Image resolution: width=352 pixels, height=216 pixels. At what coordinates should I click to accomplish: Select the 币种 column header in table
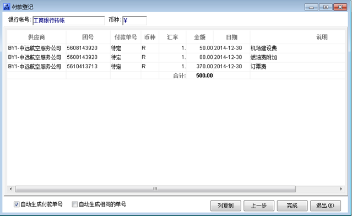[x=150, y=37]
